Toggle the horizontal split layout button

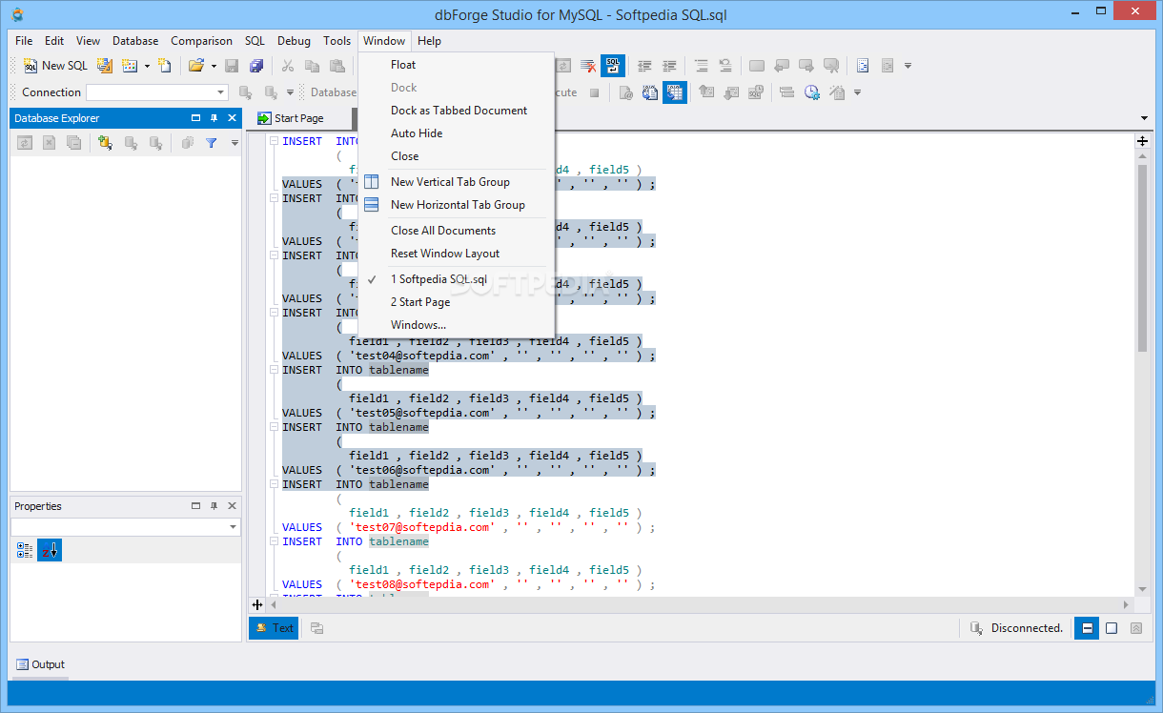point(1086,628)
